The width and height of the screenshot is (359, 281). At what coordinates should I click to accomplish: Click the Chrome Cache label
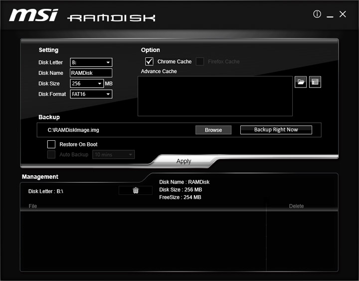coord(175,61)
